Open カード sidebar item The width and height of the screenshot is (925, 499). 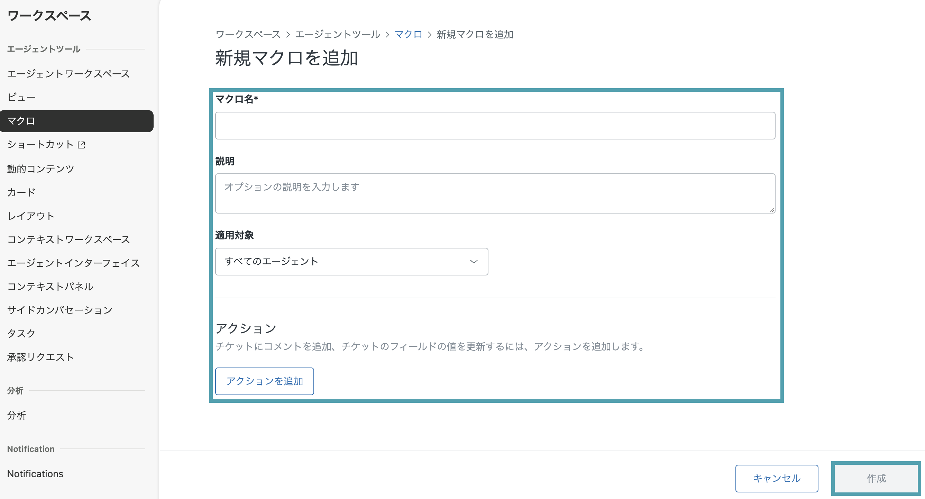[21, 192]
